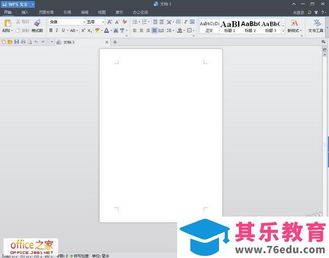Select the Format Painter brush icon
The height and width of the screenshot is (258, 329).
pyautogui.click(x=37, y=23)
